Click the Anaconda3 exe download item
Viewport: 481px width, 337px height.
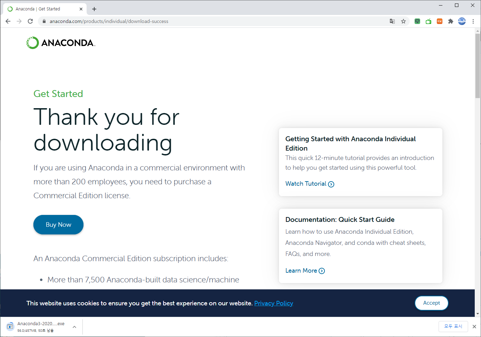point(41,327)
